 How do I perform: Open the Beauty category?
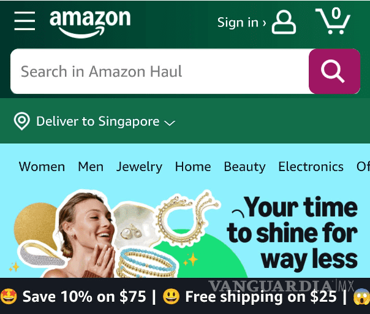pyautogui.click(x=244, y=167)
